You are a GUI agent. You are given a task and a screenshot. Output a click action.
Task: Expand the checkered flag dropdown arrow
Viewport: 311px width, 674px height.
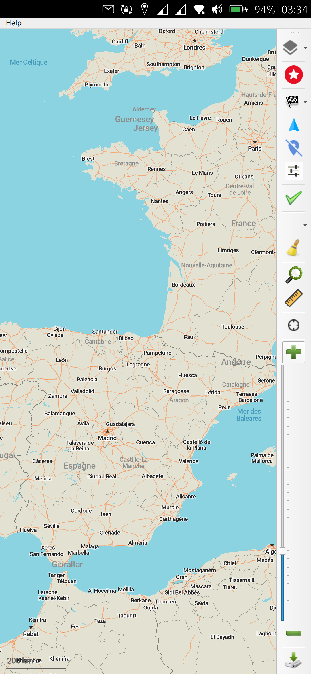tap(305, 102)
